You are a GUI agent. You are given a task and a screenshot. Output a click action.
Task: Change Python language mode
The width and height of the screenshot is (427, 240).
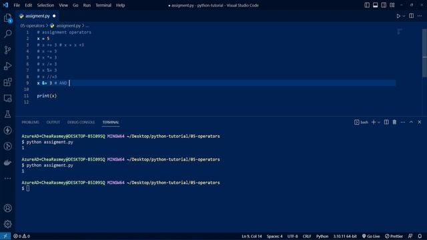pos(322,236)
